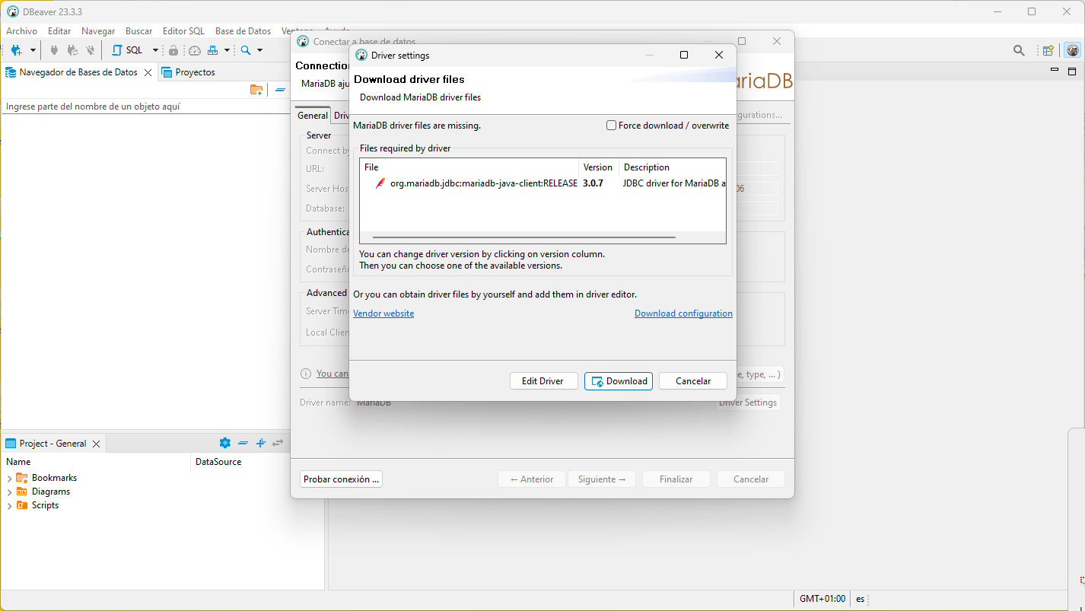Screen dimensions: 1085x611
Task: Click the new database connection plug icon
Action: coord(17,50)
